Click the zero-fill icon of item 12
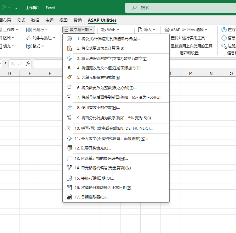The image size is (236, 233). tap(69, 148)
